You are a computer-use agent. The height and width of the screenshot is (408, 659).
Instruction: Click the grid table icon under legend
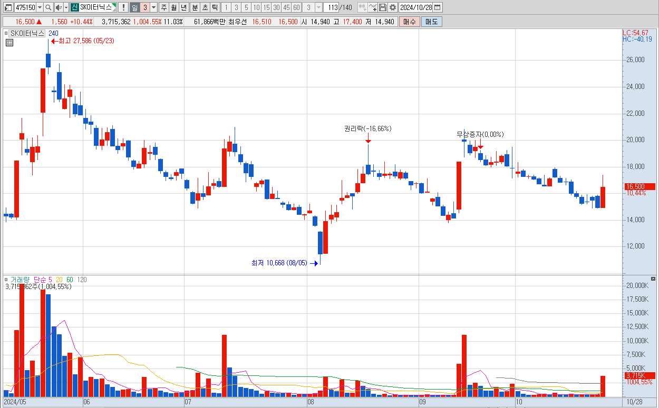(9, 43)
